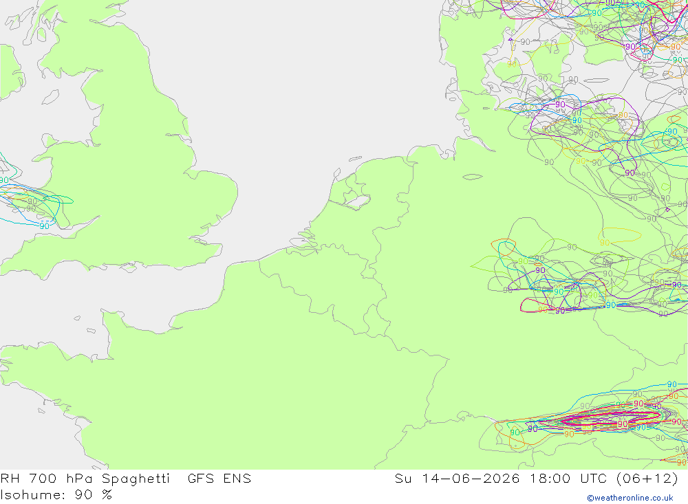This screenshot has width=688, height=504.
Task: Click the weatheronline.co.uk copyright link
Action: tap(630, 498)
